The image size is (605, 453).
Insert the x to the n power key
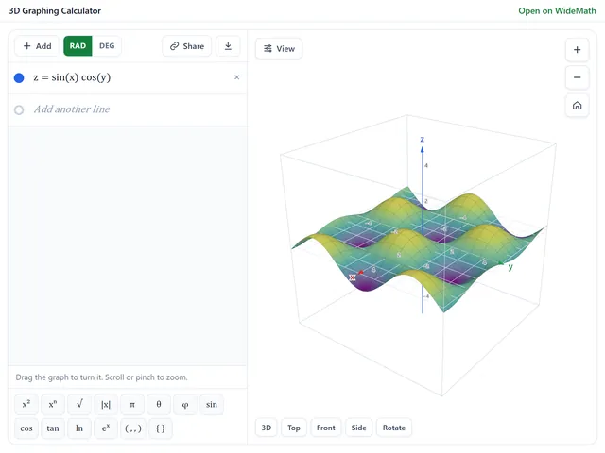[53, 405]
